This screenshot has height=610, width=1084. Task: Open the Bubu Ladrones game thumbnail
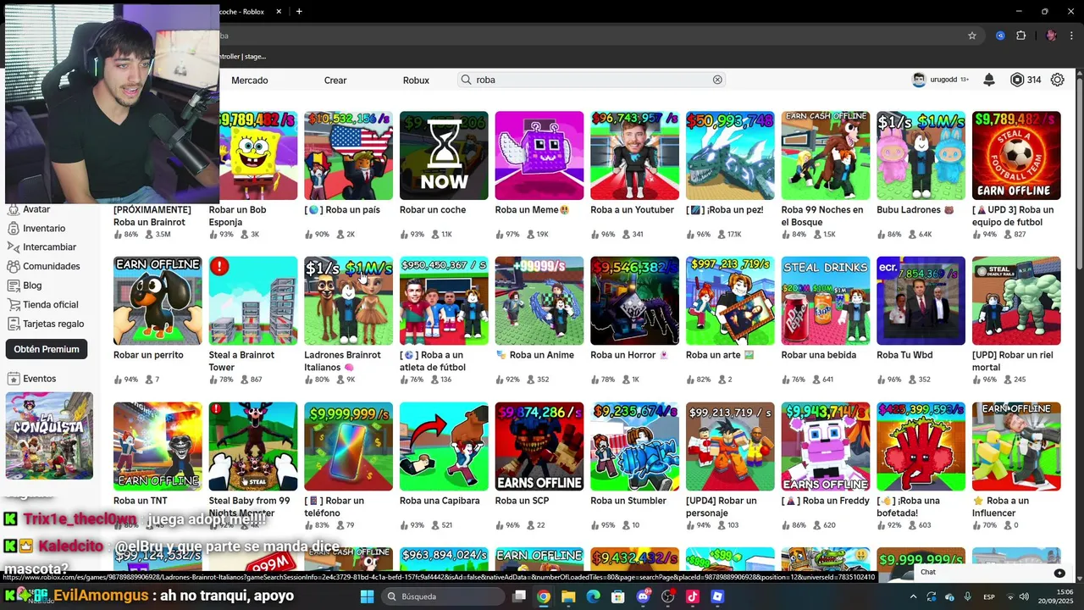point(921,156)
